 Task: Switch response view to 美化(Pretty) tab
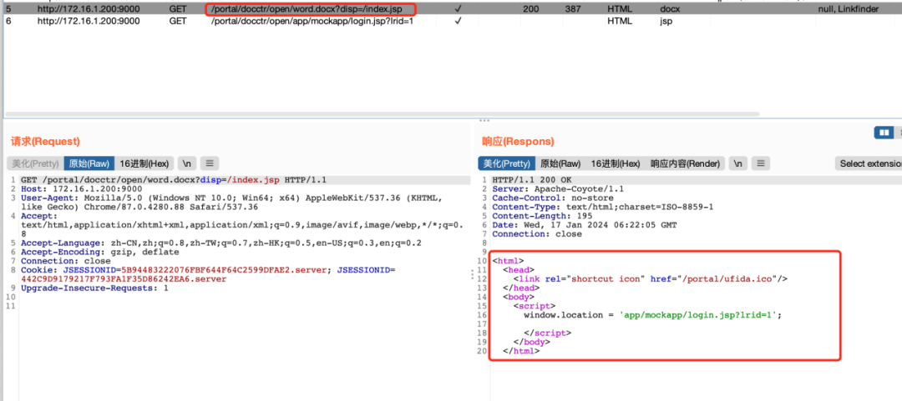507,163
